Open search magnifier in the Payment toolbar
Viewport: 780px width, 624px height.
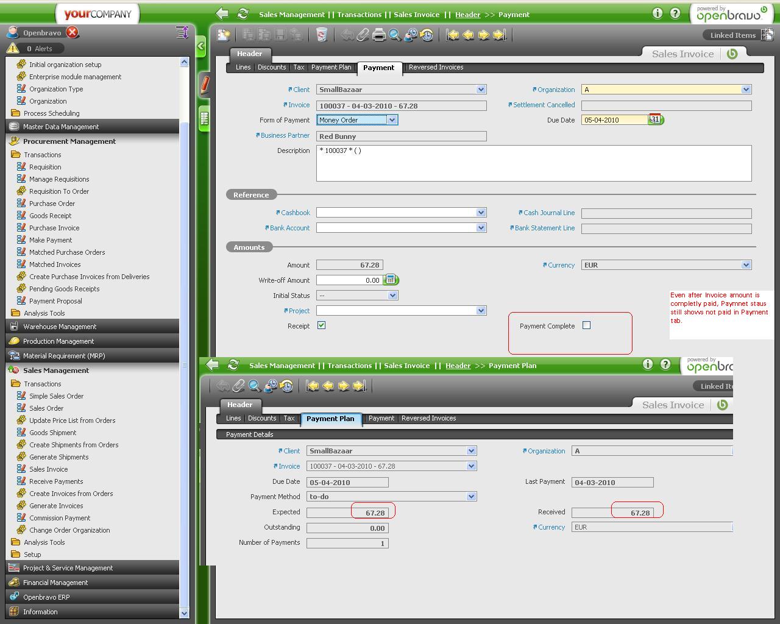point(395,35)
